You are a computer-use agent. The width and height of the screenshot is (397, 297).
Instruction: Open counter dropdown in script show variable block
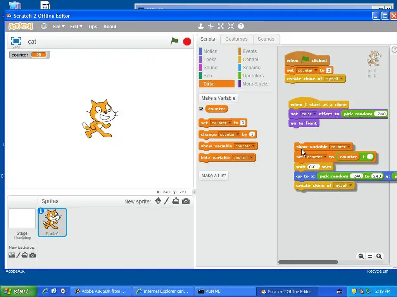pos(340,147)
